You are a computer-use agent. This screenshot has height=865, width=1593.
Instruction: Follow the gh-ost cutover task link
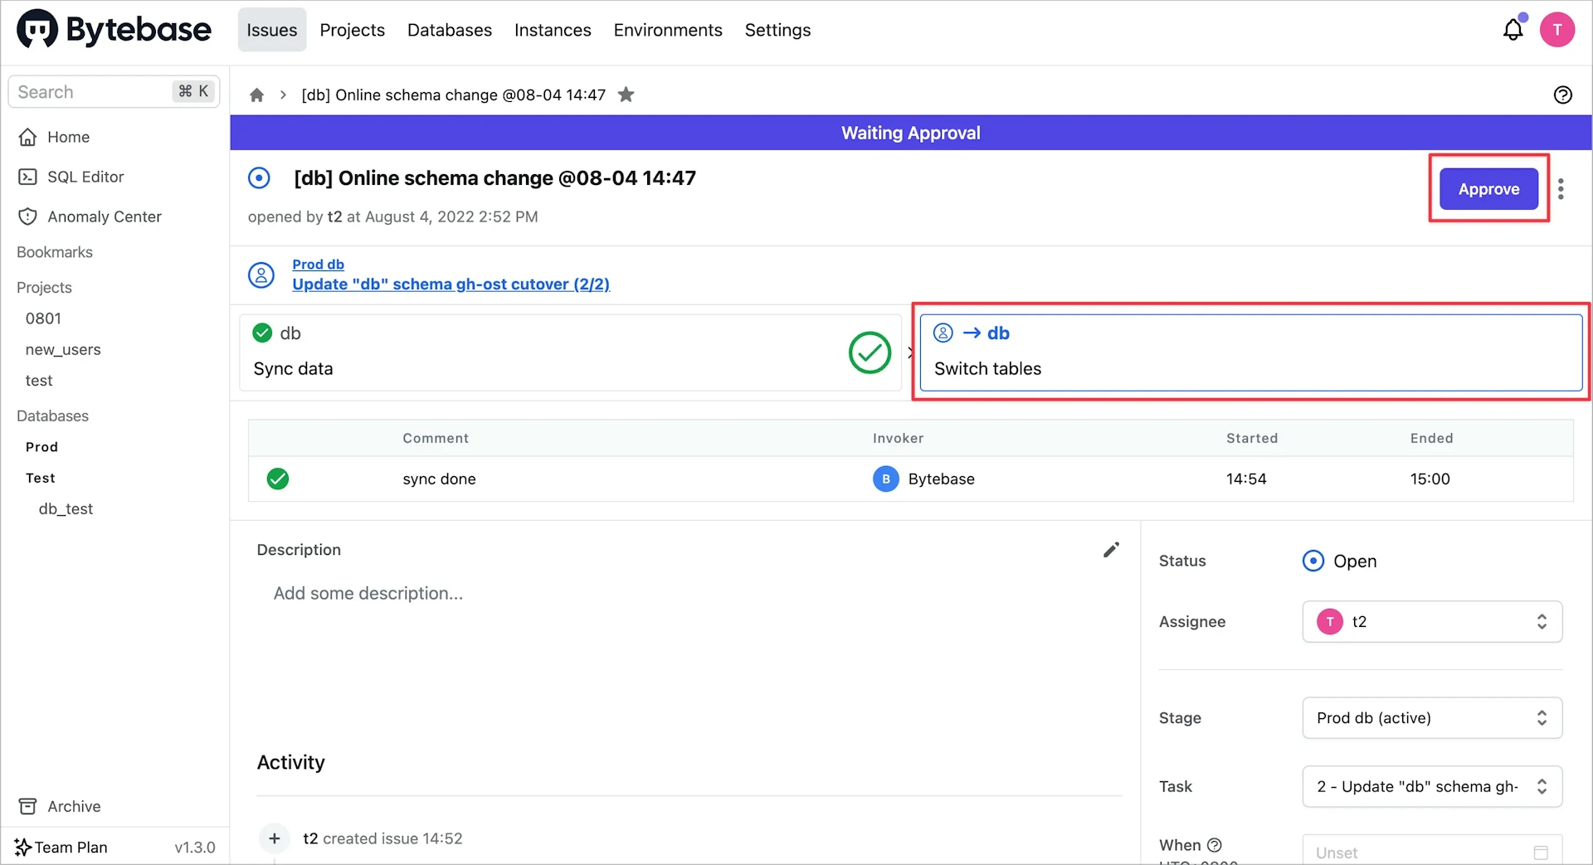[x=451, y=284]
